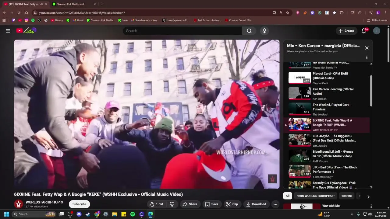Go back in browser history
Screen dimensions: 390x219
(x=4, y=13)
